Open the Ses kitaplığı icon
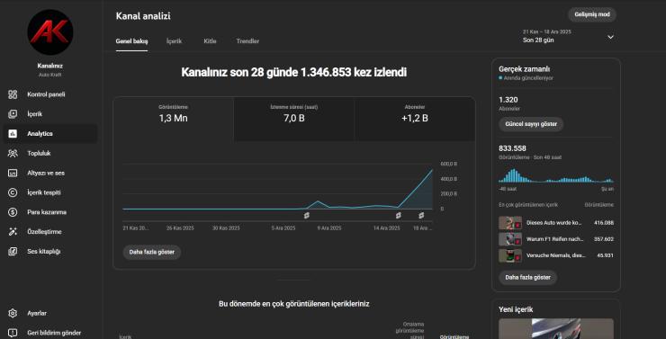 point(13,252)
